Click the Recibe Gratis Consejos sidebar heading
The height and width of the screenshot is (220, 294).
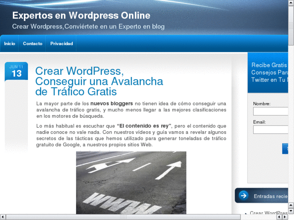[x=270, y=73]
